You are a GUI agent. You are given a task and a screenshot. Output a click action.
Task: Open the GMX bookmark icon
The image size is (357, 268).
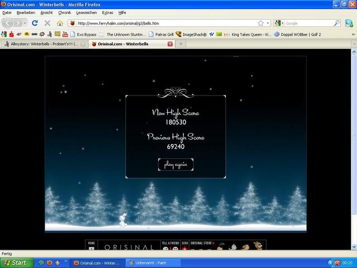[35, 35]
